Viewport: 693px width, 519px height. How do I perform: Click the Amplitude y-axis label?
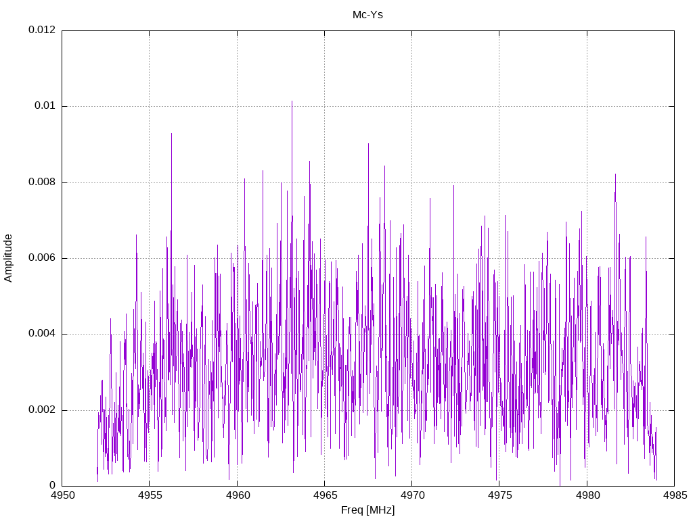[8, 258]
